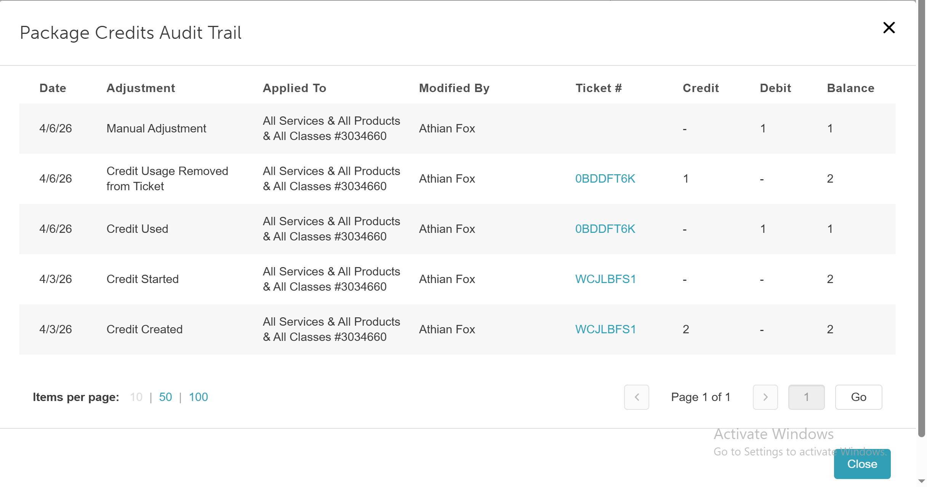Open ticket 0BDDFT6K in Credit Used row
This screenshot has width=927, height=487.
605,229
